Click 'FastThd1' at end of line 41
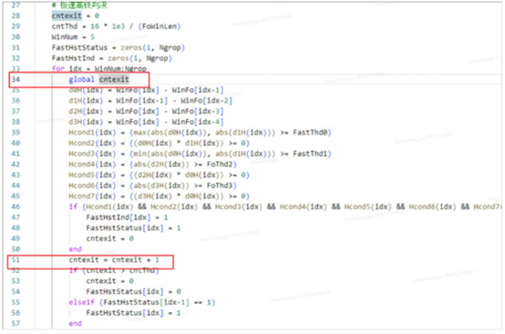The width and height of the screenshot is (505, 334). (310, 154)
